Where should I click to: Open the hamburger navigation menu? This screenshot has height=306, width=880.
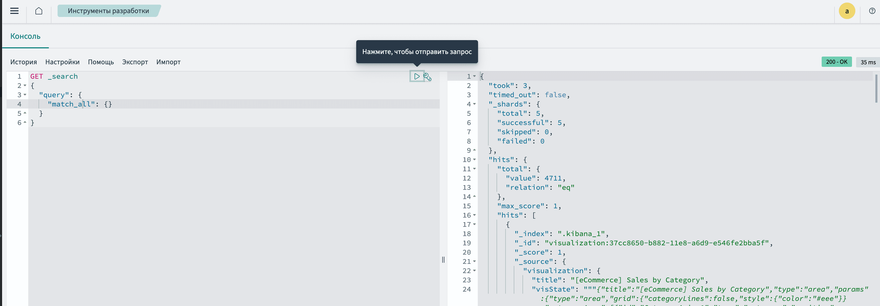tap(14, 11)
